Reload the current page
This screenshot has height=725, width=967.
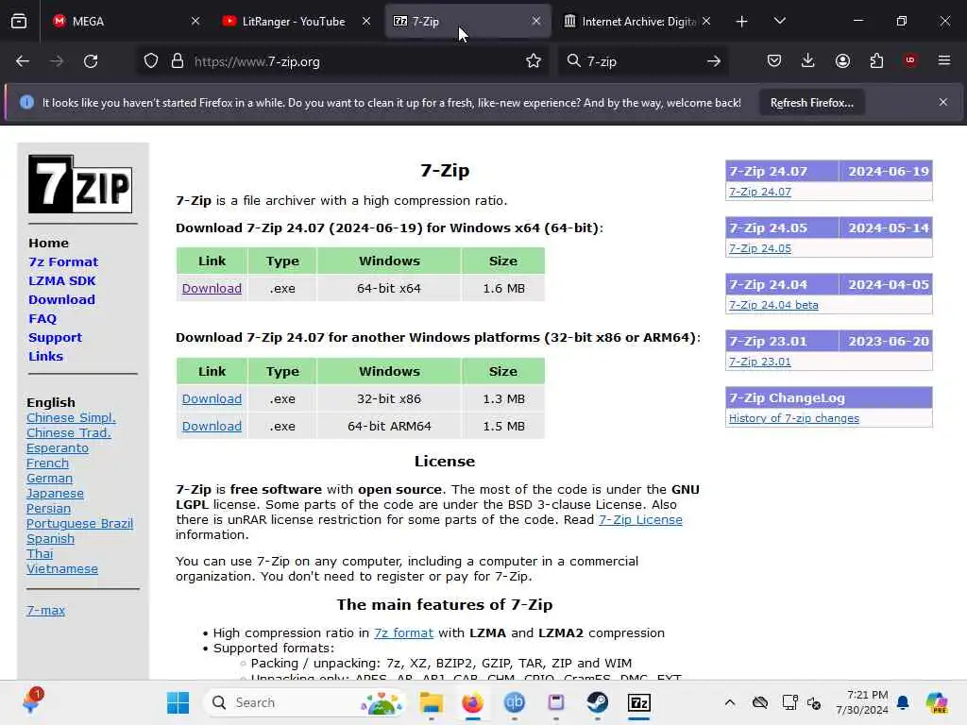click(91, 61)
